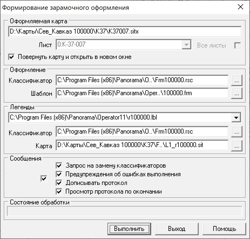This screenshot has width=250, height=239.
Task: Toggle the master Сообщения checkbox on the left
Action: click(x=44, y=178)
